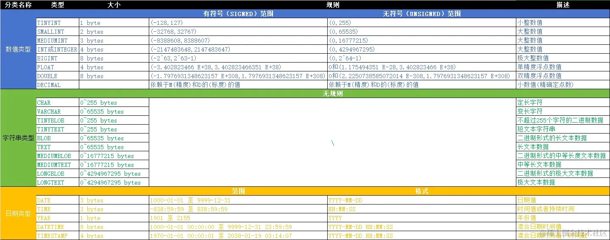Select the TINYTEXT type cell
610x240 pixels.
point(58,129)
